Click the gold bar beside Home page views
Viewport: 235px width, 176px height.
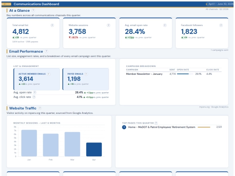pos(204,127)
